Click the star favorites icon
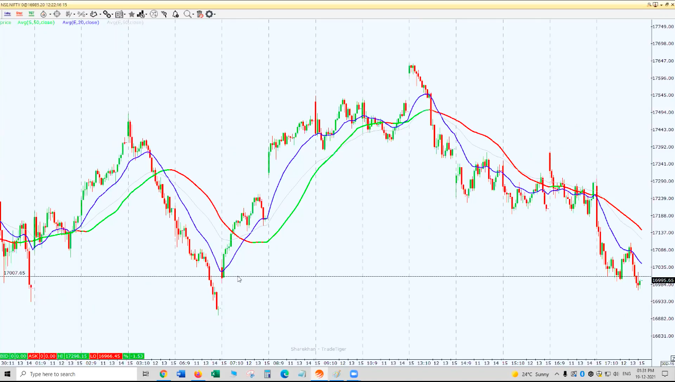Image resolution: width=675 pixels, height=382 pixels. pyautogui.click(x=132, y=14)
